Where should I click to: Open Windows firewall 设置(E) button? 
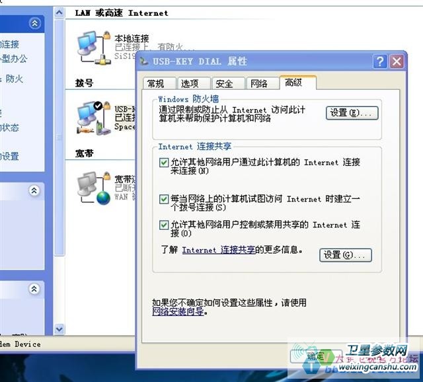pos(352,113)
